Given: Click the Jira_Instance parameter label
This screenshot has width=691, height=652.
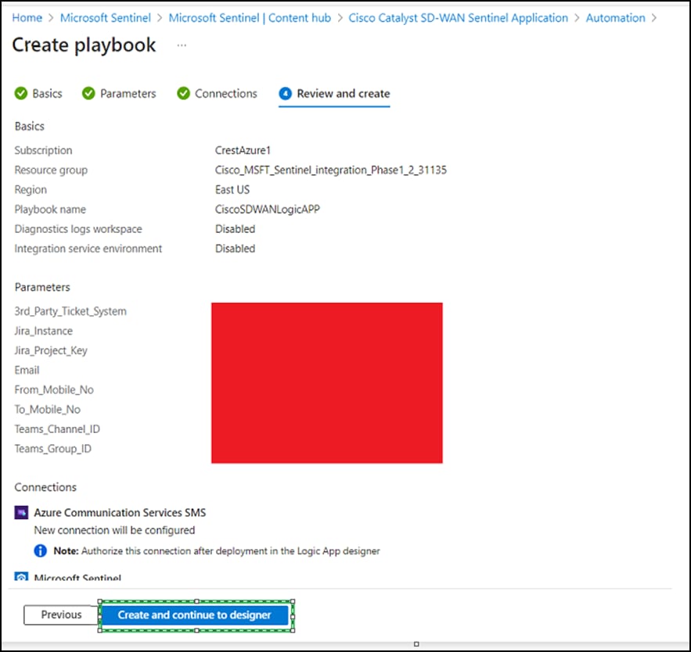Looking at the screenshot, I should point(43,331).
